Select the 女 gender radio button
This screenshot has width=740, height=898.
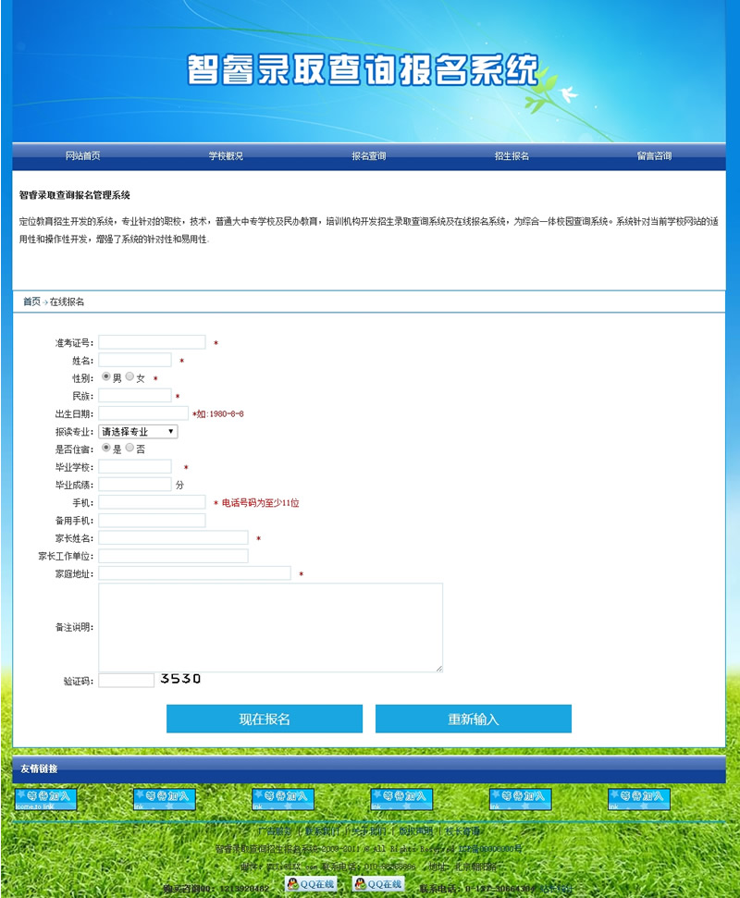click(129, 378)
